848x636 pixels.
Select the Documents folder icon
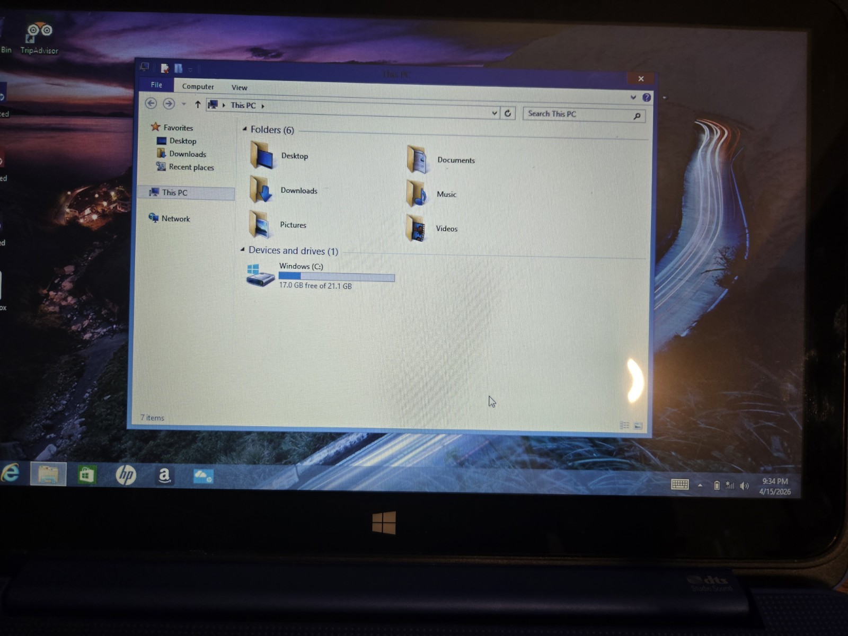[x=417, y=159]
